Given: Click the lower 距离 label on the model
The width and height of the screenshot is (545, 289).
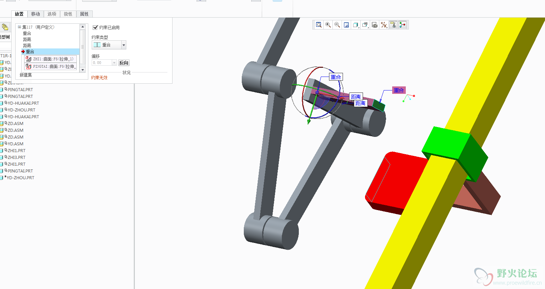Looking at the screenshot, I should (360, 103).
